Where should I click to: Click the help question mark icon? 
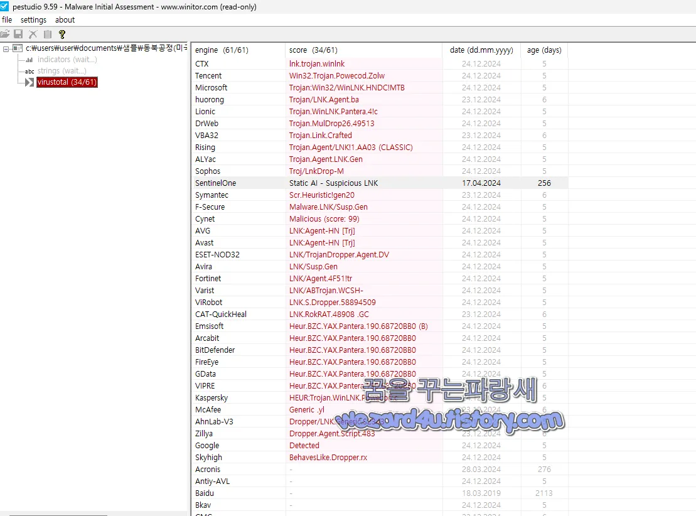[x=62, y=34]
